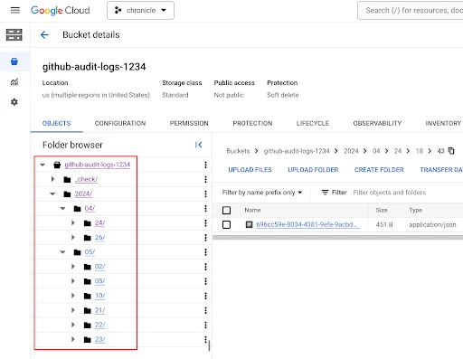Screen dimensions: 463x359
Task: Open more options for 2024/ folder
Action: point(205,194)
